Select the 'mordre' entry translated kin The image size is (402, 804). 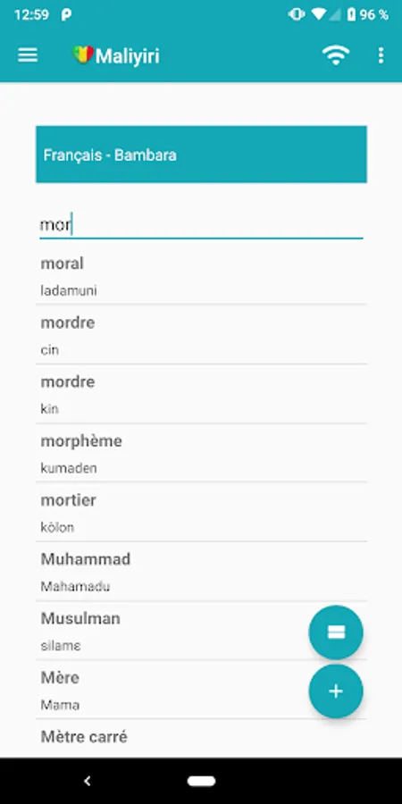coord(201,394)
